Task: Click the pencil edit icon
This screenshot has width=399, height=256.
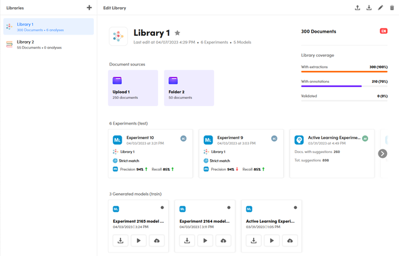Action: (380, 8)
